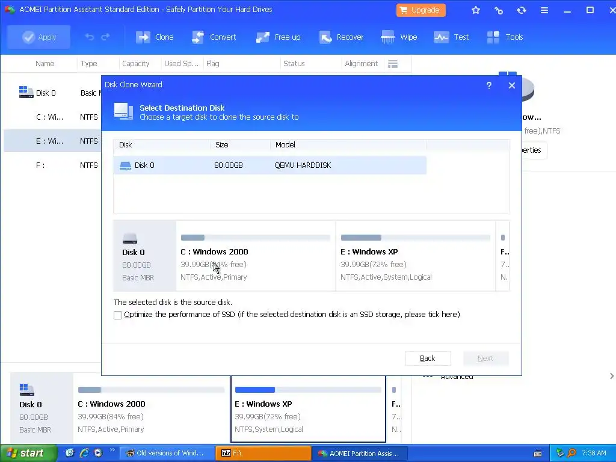Open the Windows start menu
This screenshot has height=462, width=616.
[x=29, y=454]
